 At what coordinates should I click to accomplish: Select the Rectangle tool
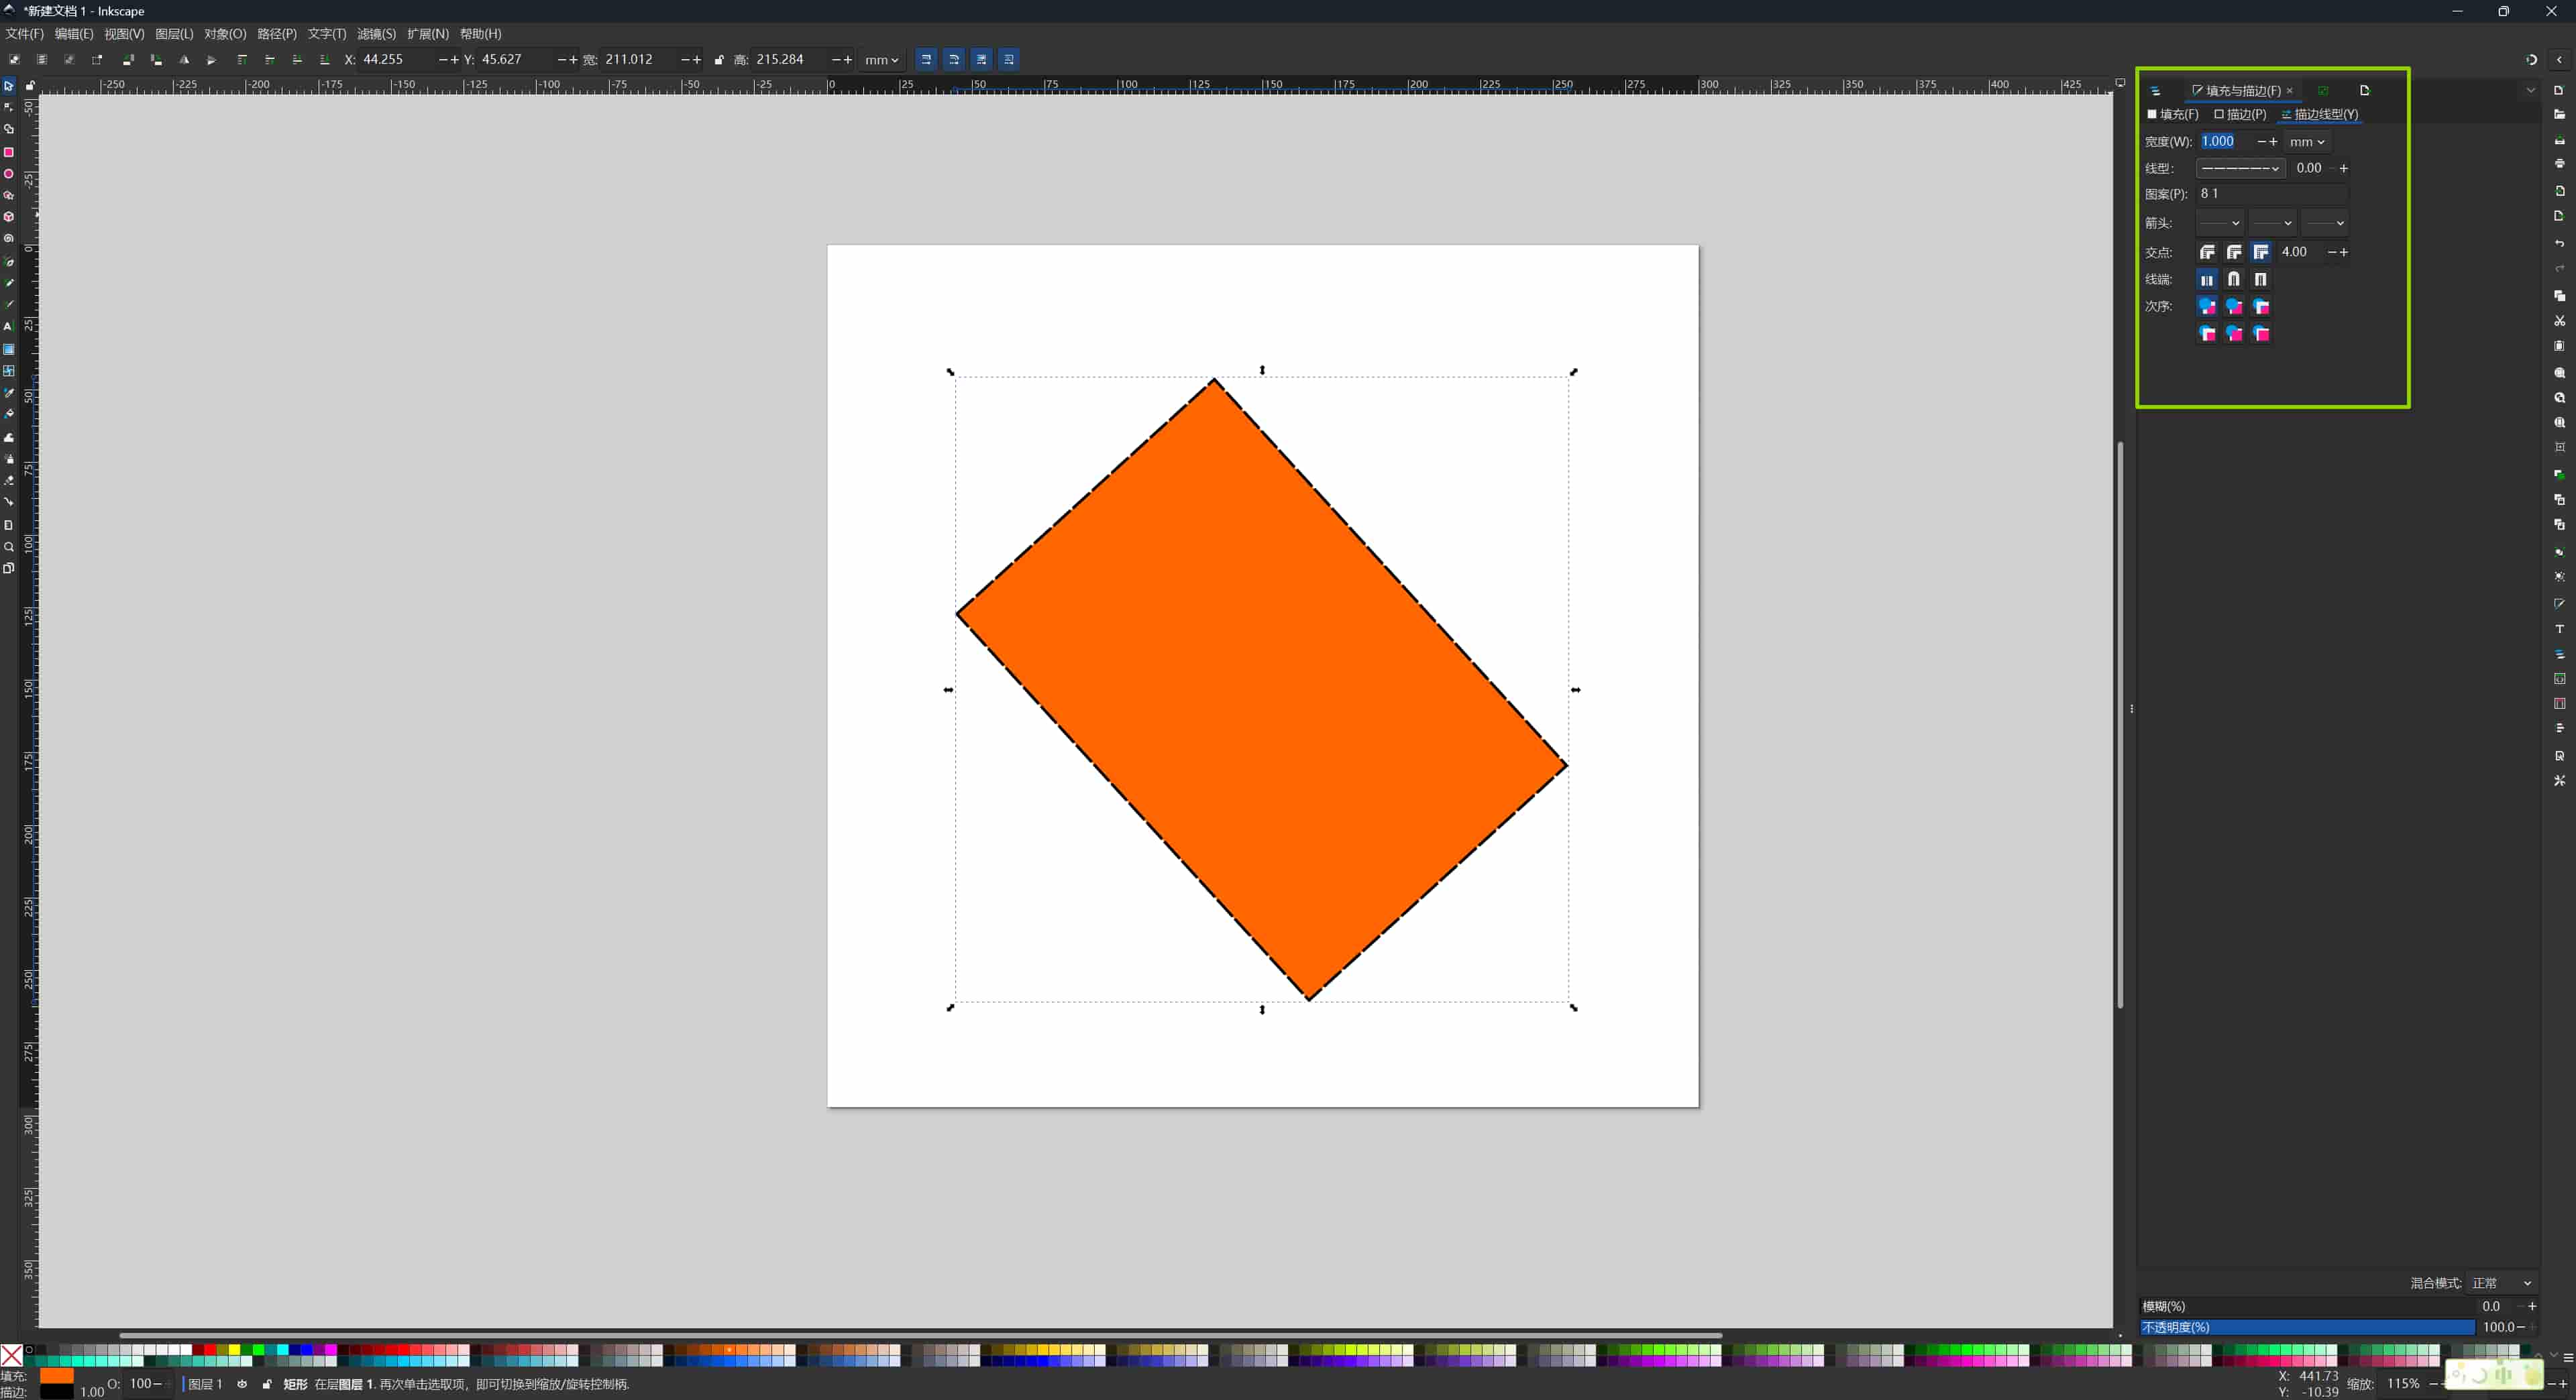(x=9, y=152)
